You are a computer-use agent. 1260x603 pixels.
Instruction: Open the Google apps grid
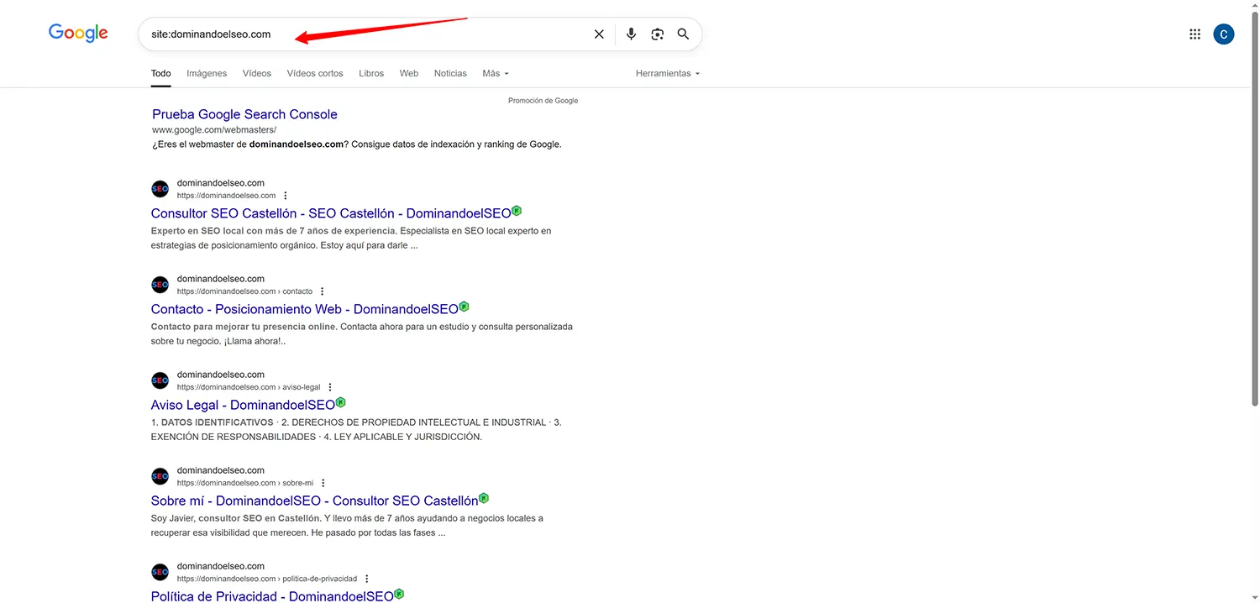pyautogui.click(x=1194, y=34)
